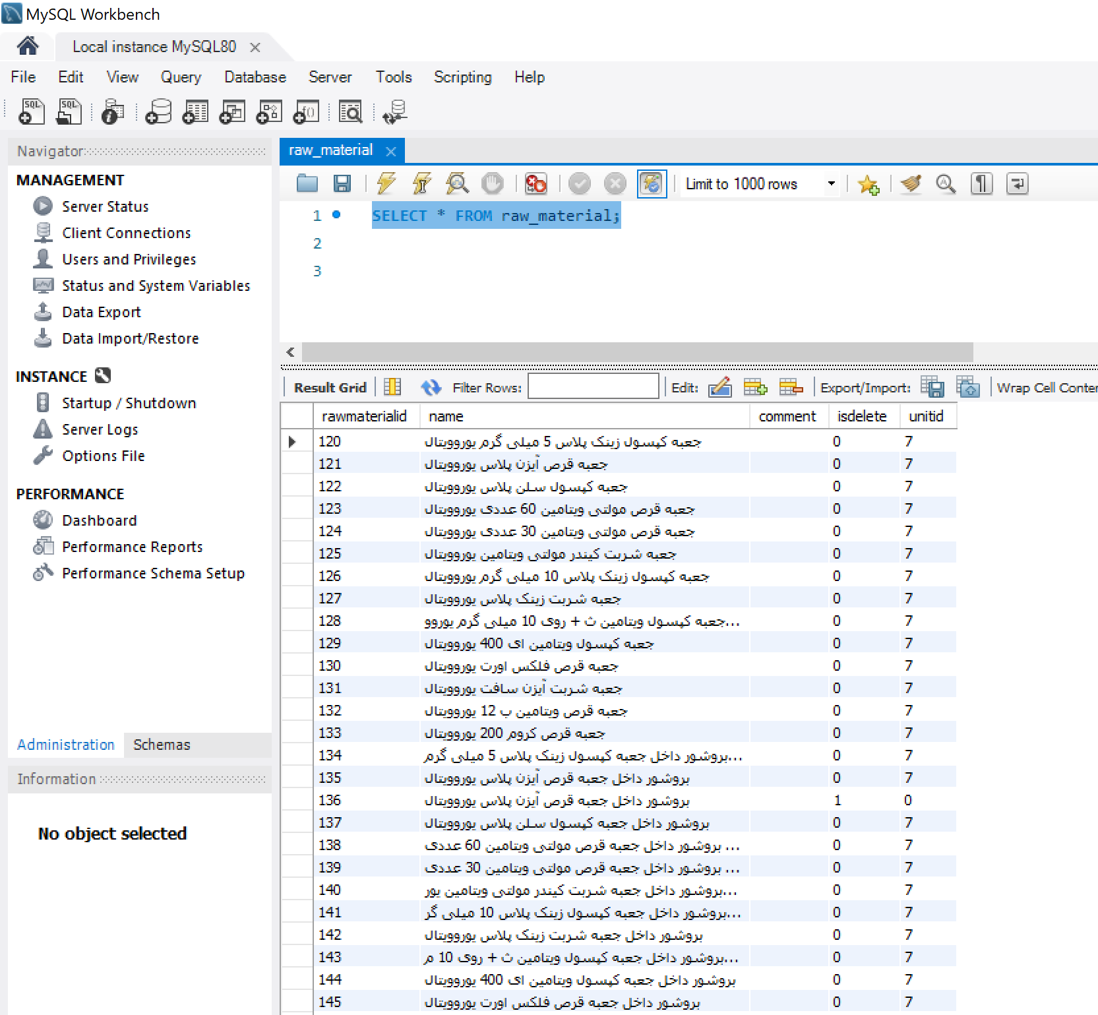1098x1015 pixels.
Task: Toggle field wrap grid icon
Action: pyautogui.click(x=392, y=387)
